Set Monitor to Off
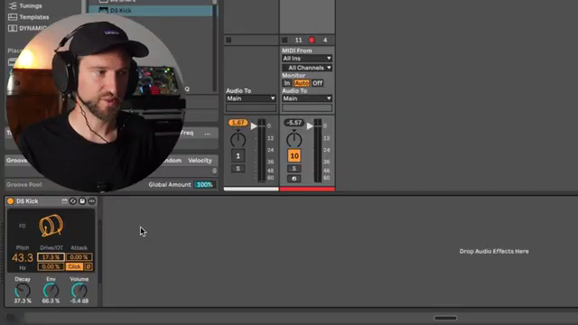This screenshot has width=578, height=325. click(317, 83)
